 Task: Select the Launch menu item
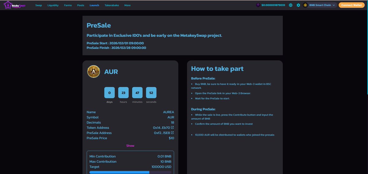(x=94, y=5)
